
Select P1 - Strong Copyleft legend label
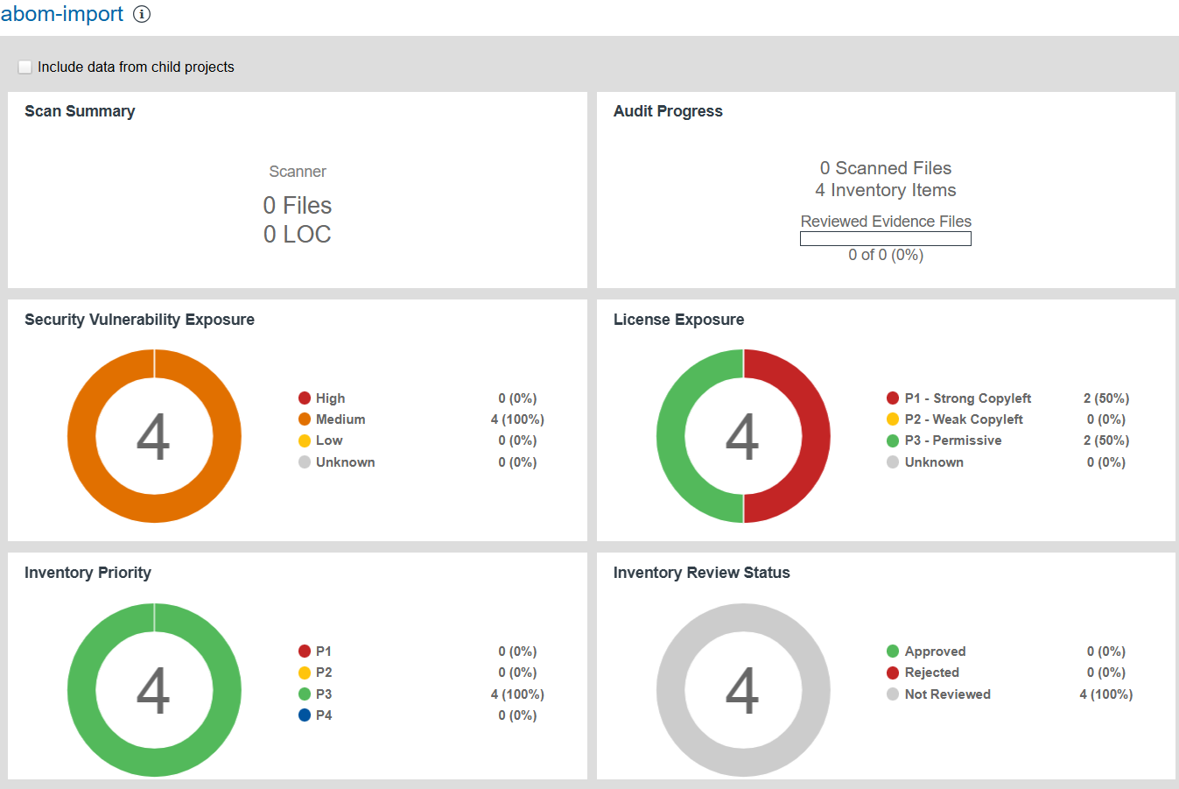967,398
